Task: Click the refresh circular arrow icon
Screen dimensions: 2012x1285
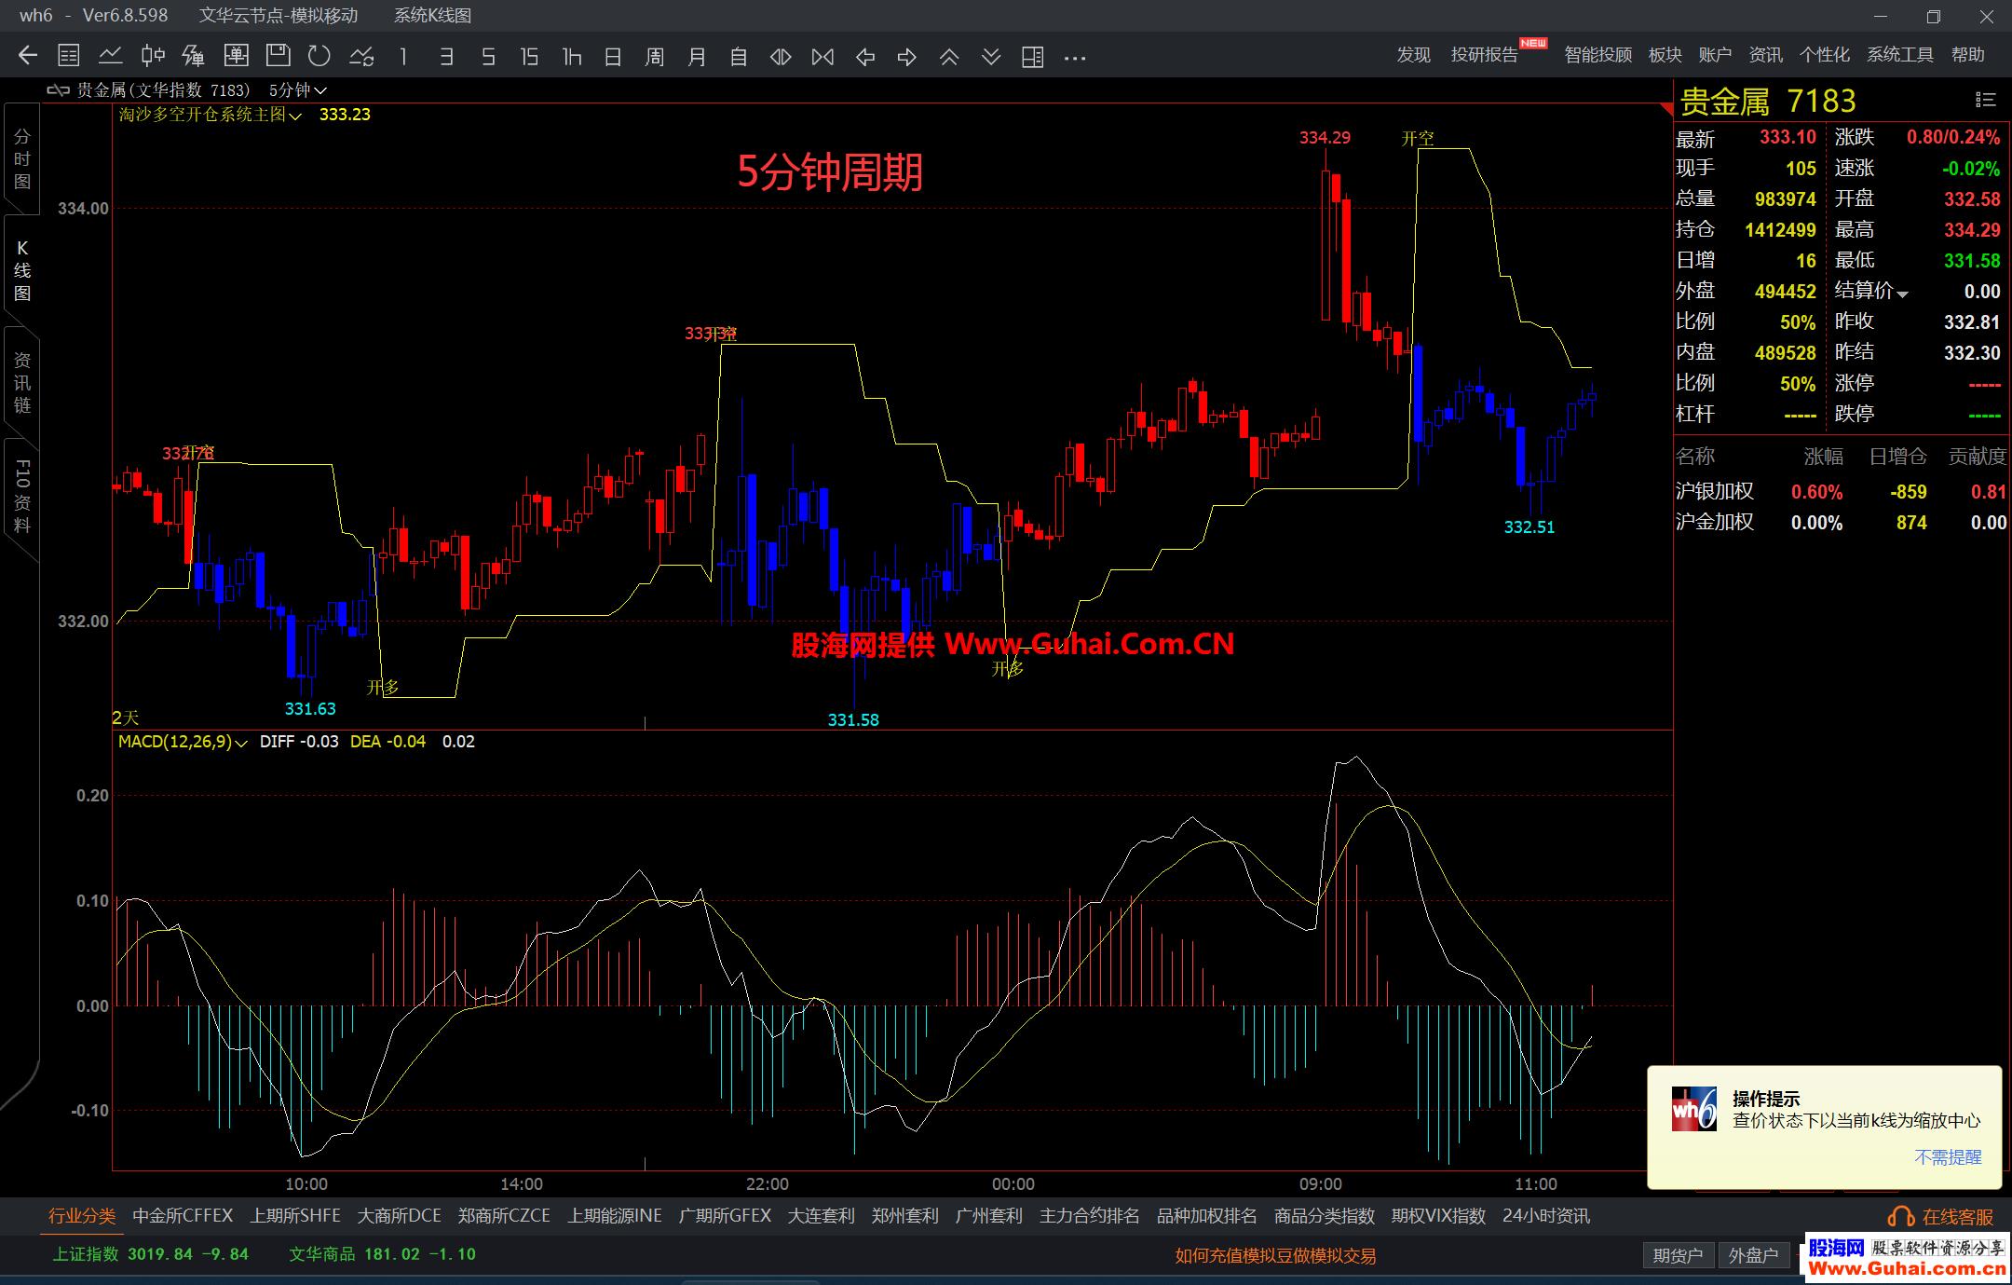Action: (319, 57)
